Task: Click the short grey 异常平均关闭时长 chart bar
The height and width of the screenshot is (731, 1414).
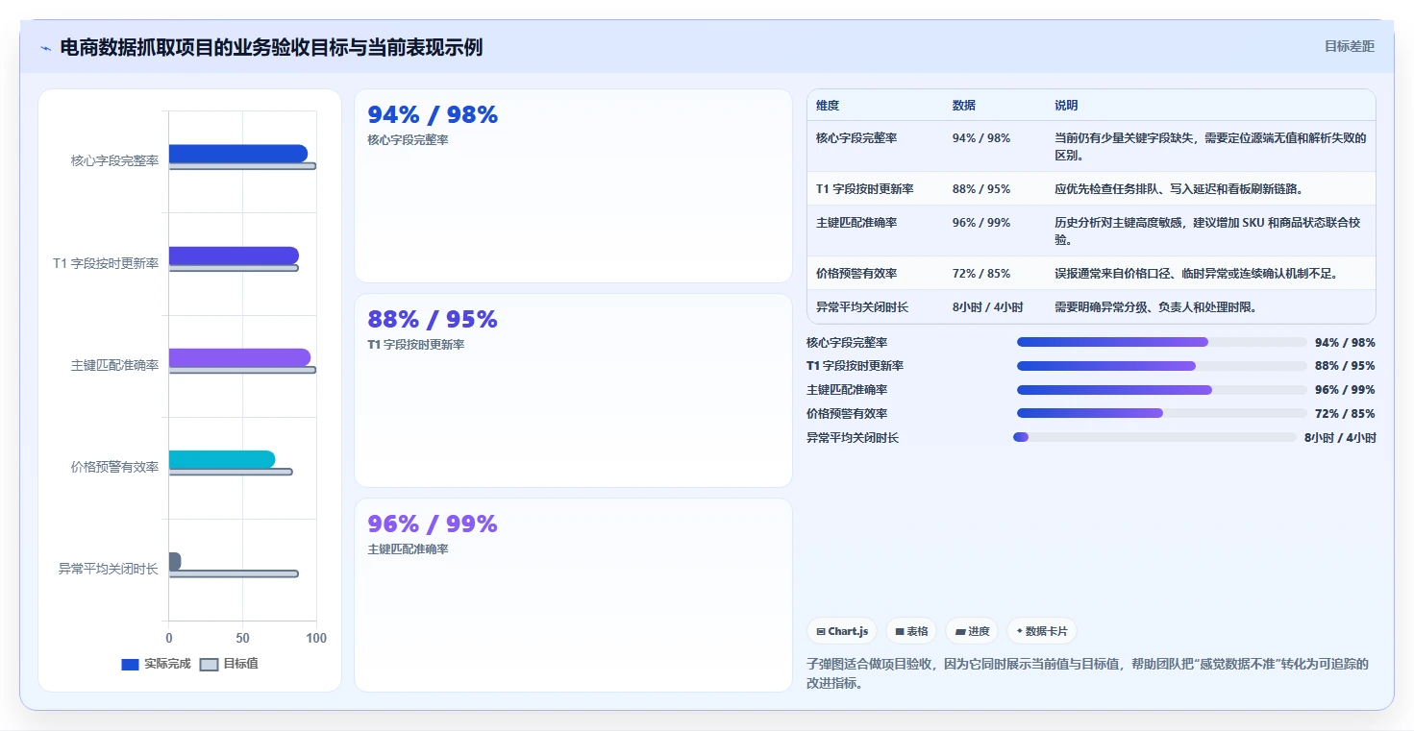Action: [x=175, y=561]
